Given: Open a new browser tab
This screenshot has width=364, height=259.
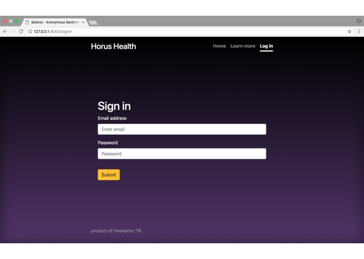Looking at the screenshot, I should coord(93,23).
